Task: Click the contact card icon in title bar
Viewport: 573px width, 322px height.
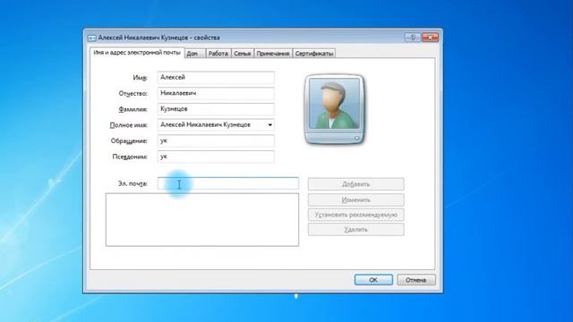Action: (91, 38)
